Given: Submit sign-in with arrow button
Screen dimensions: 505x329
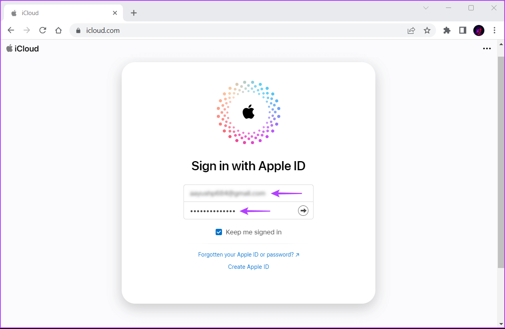Looking at the screenshot, I should pos(303,211).
